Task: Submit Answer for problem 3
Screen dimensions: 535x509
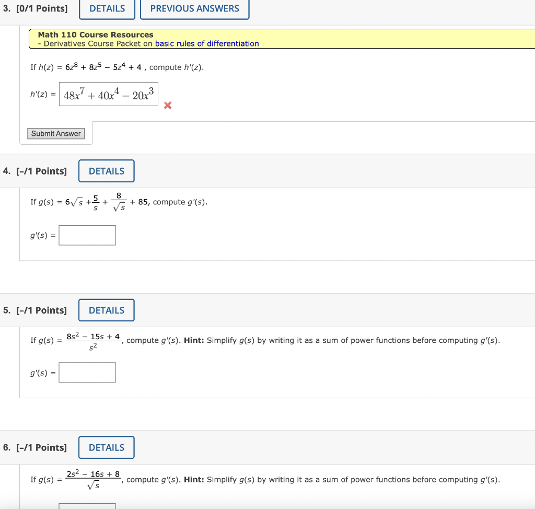Action: coord(55,133)
